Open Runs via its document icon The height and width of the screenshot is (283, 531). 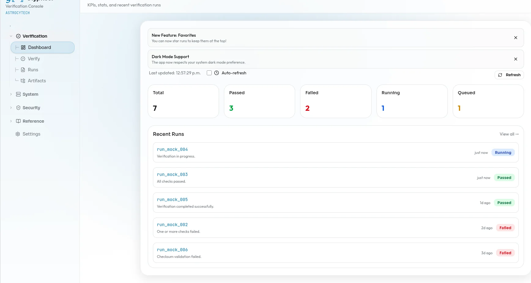23,69
